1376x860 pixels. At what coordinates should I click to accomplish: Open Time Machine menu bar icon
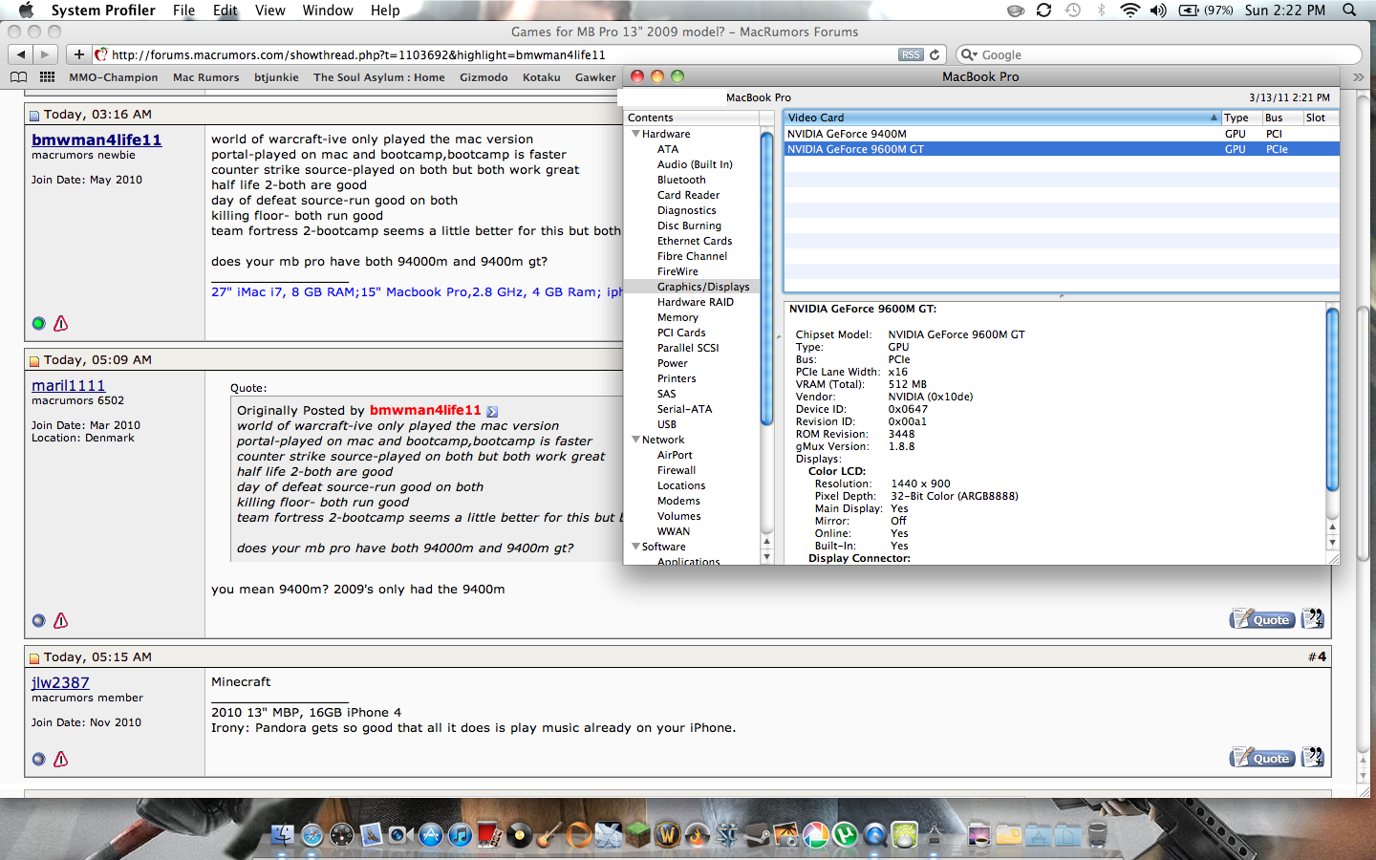coord(1073,10)
